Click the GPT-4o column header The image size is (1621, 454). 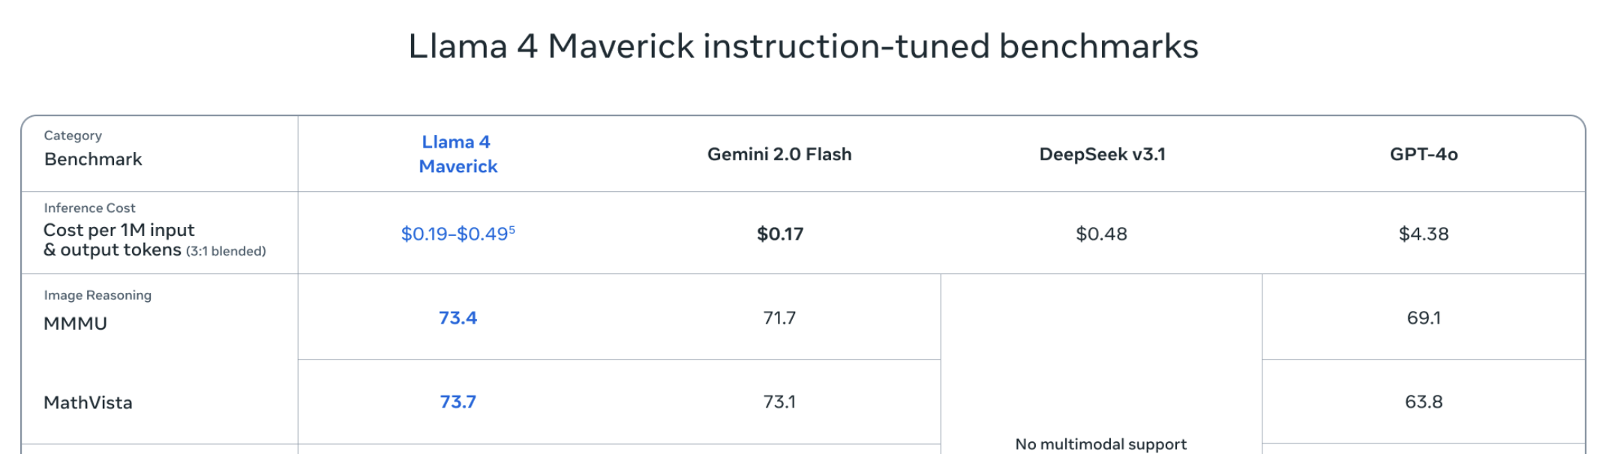(x=1423, y=154)
